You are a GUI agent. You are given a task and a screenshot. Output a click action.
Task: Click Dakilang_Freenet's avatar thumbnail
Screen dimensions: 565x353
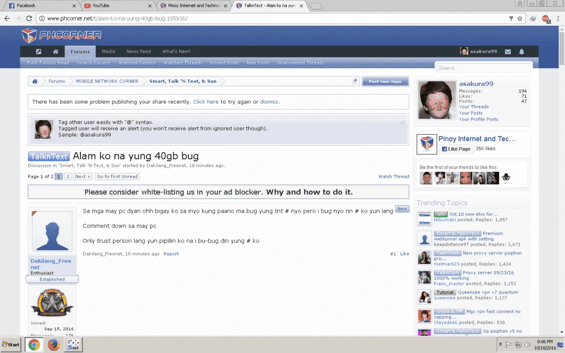pos(52,231)
